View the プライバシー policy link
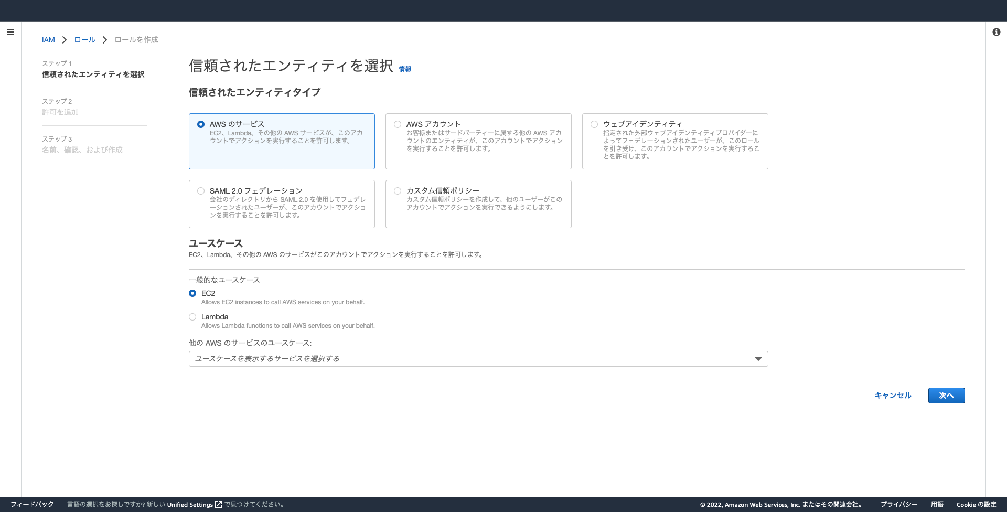 click(x=899, y=504)
